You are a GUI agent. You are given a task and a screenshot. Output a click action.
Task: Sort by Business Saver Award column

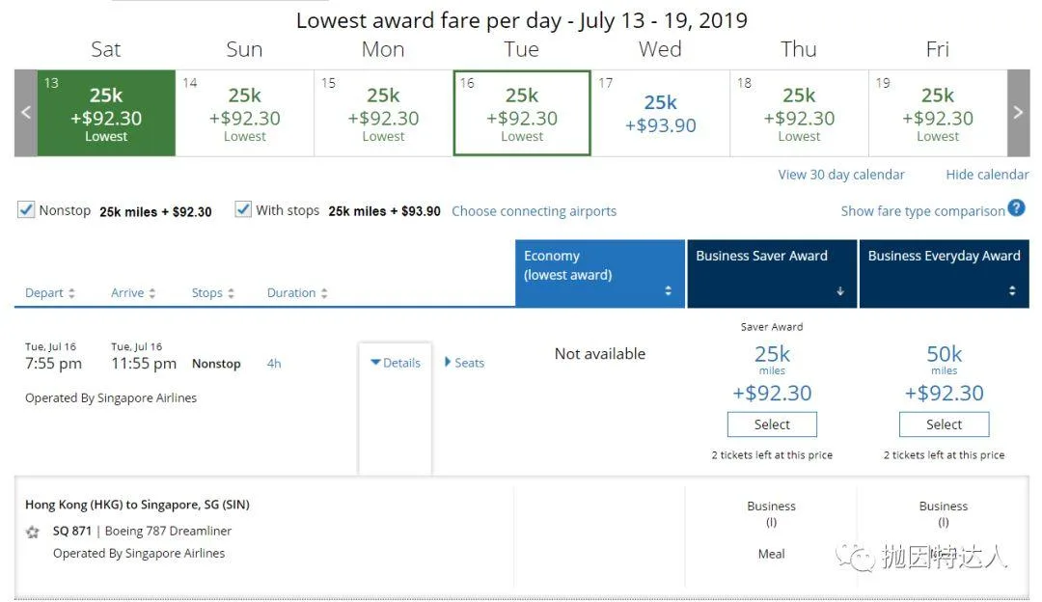[772, 274]
